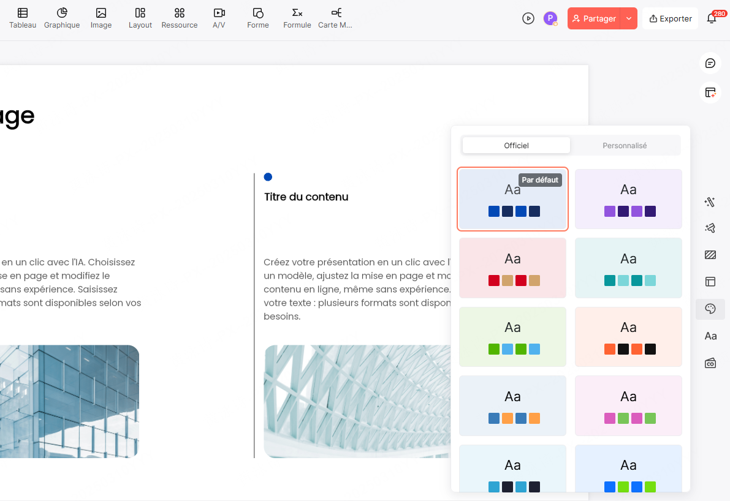Click the Image insert icon

click(x=101, y=18)
